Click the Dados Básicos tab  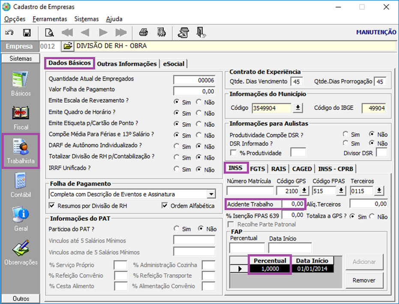69,63
